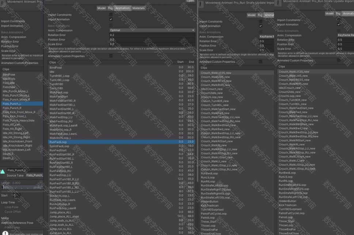The image size is (354, 235).
Task: Click the Open button at top
Action: 190,1
